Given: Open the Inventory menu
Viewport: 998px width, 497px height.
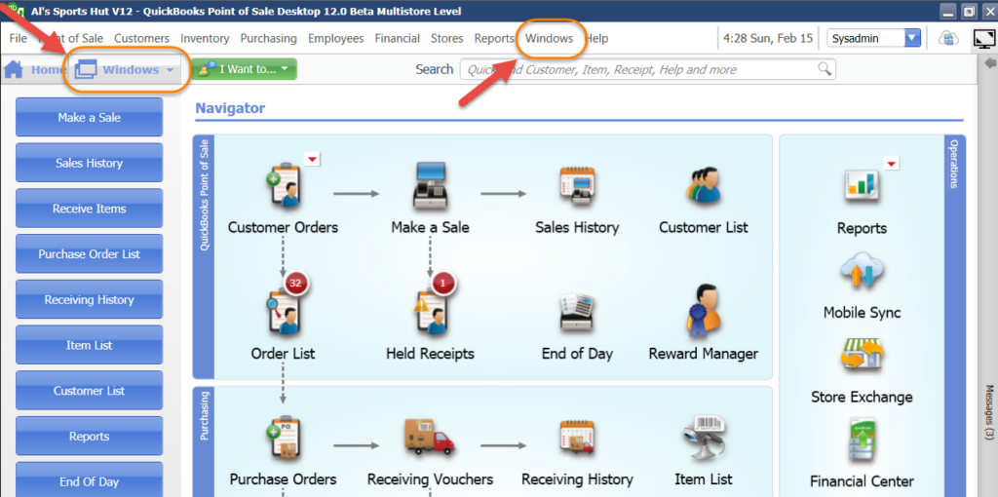Looking at the screenshot, I should coord(205,38).
